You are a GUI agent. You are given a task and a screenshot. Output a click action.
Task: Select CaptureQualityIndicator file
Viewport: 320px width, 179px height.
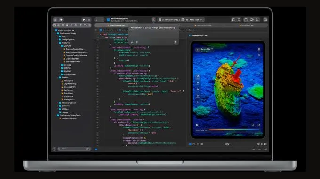(75, 55)
